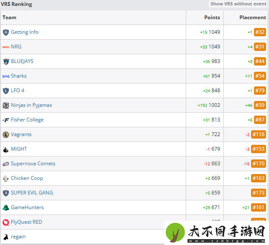Screen dimensions: 269x245
Task: Click the GameHunters logo icon
Action: coord(6,208)
